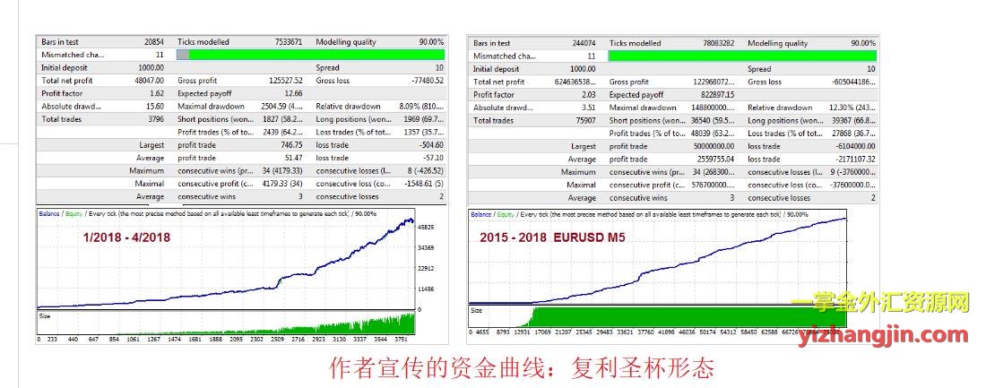Image resolution: width=986 pixels, height=388 pixels.
Task: Click the right Initial deposit value 1000.00
Action: 582,69
